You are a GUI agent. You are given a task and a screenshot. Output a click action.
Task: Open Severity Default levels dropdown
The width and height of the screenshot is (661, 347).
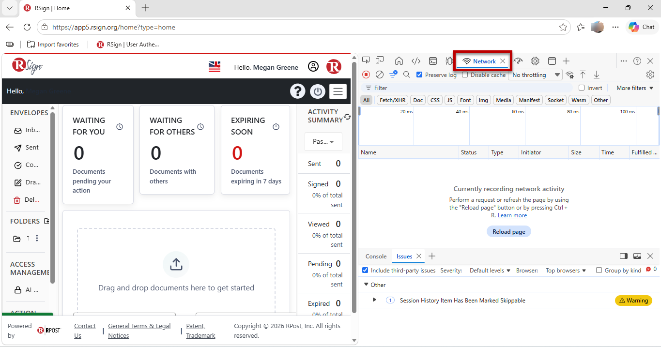click(x=490, y=270)
